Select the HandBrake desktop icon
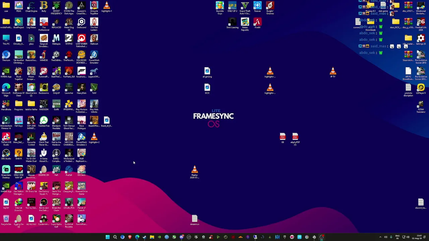Viewport: 429px width, 241px height. (x=6, y=105)
